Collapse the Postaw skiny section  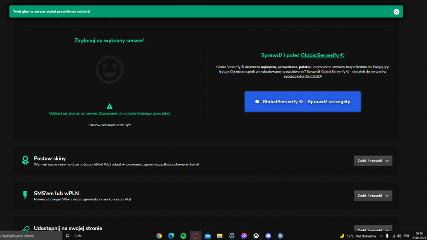pos(373,161)
